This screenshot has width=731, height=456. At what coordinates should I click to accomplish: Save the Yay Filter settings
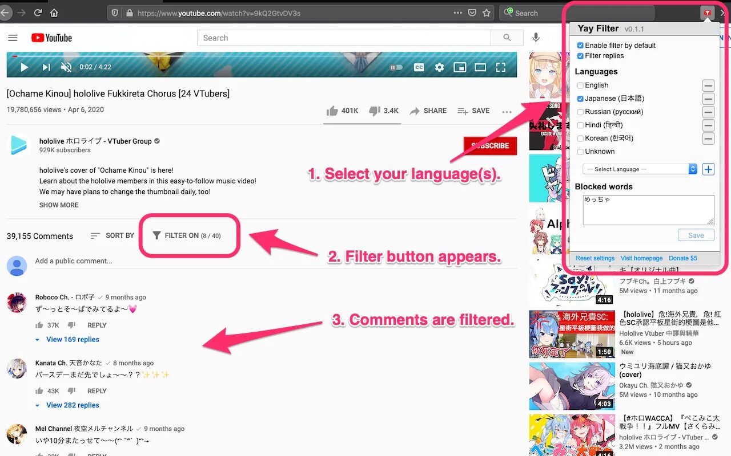tap(696, 235)
